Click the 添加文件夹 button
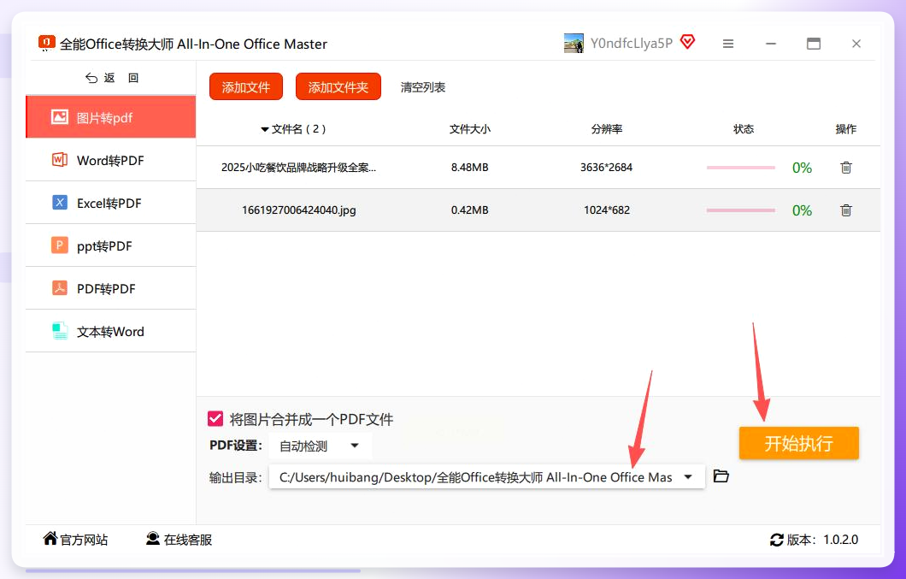The width and height of the screenshot is (906, 579). [338, 86]
